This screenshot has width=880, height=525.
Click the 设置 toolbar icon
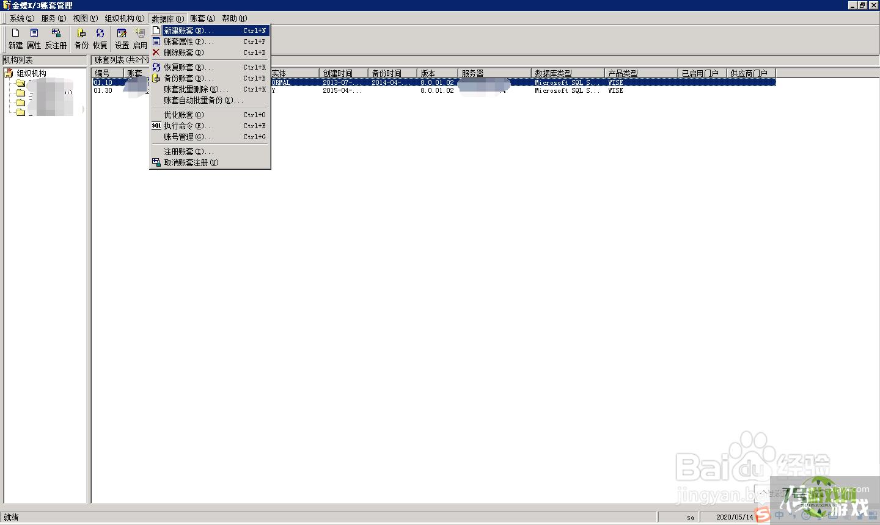[122, 38]
